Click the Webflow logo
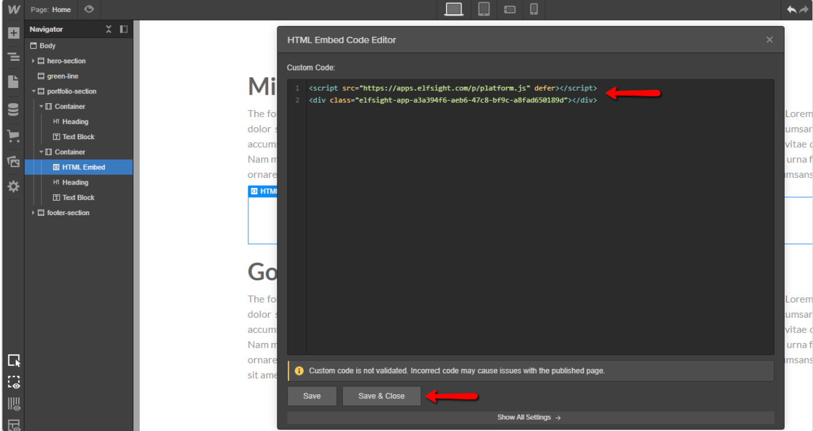 pyautogui.click(x=12, y=9)
